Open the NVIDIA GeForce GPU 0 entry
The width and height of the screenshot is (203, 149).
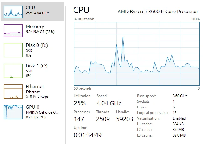(x=33, y=112)
